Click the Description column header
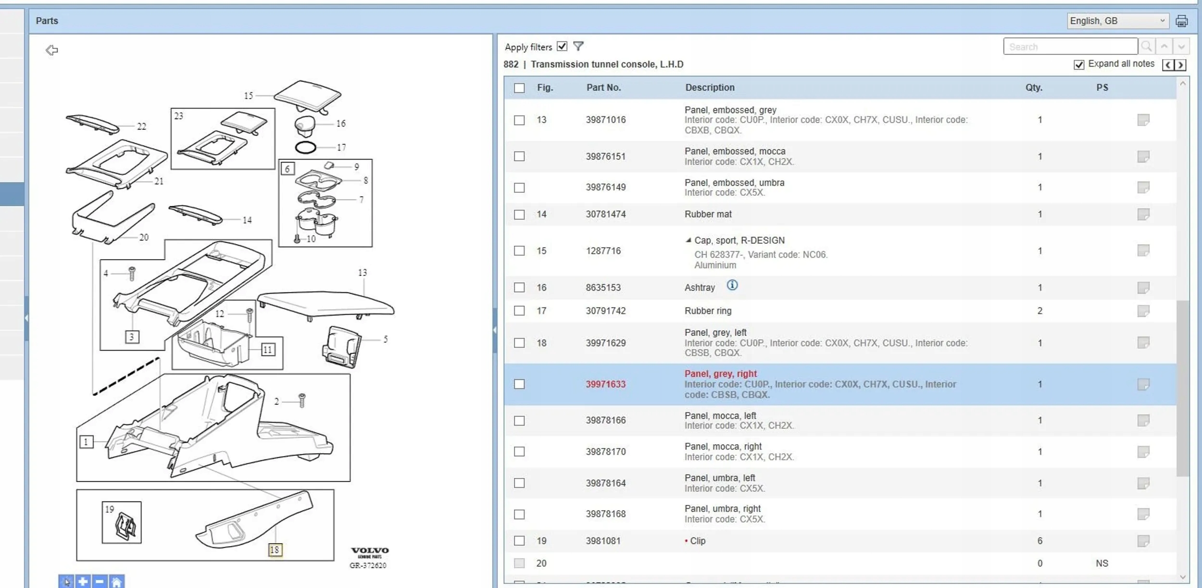This screenshot has width=1202, height=588. 710,88
